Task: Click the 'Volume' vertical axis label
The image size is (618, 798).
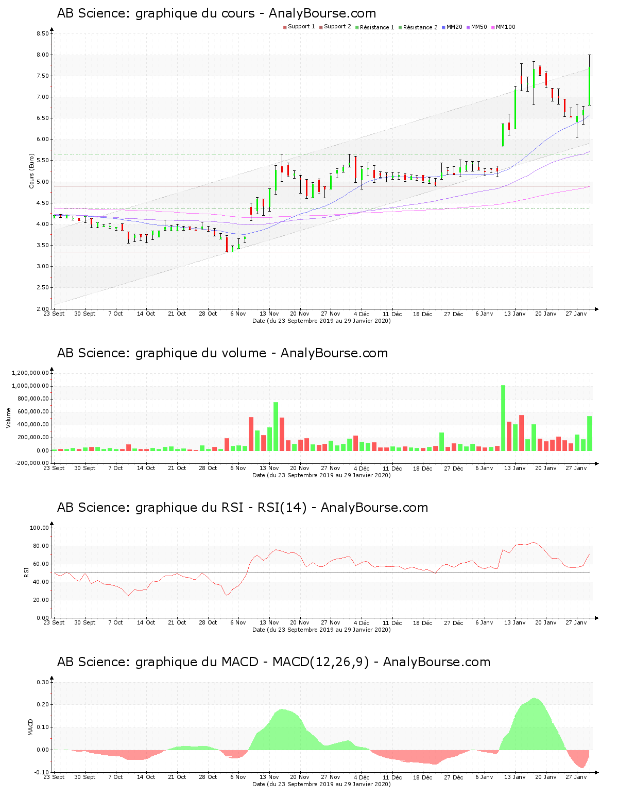Action: pyautogui.click(x=8, y=418)
